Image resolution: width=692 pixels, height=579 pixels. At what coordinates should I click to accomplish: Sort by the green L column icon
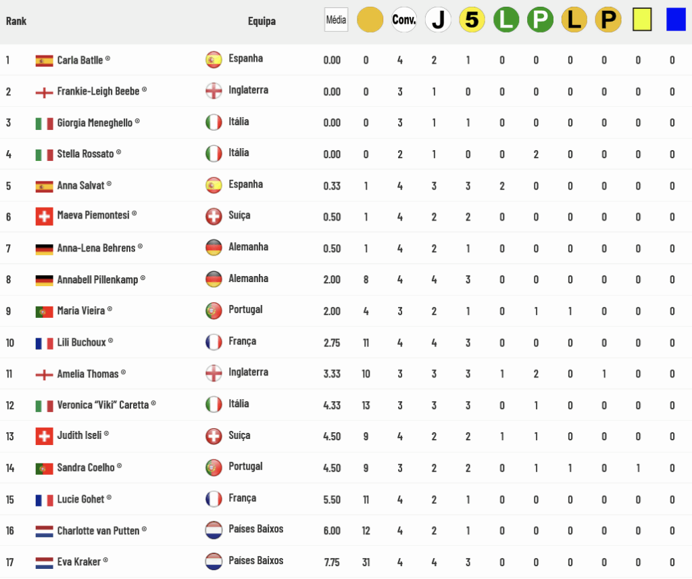coord(506,20)
